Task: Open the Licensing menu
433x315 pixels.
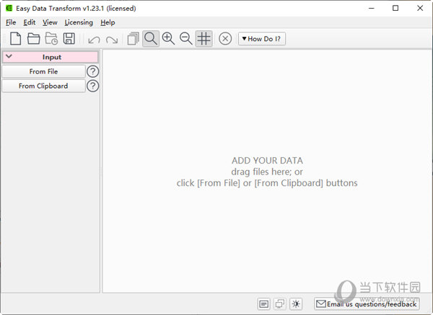Action: pyautogui.click(x=79, y=22)
